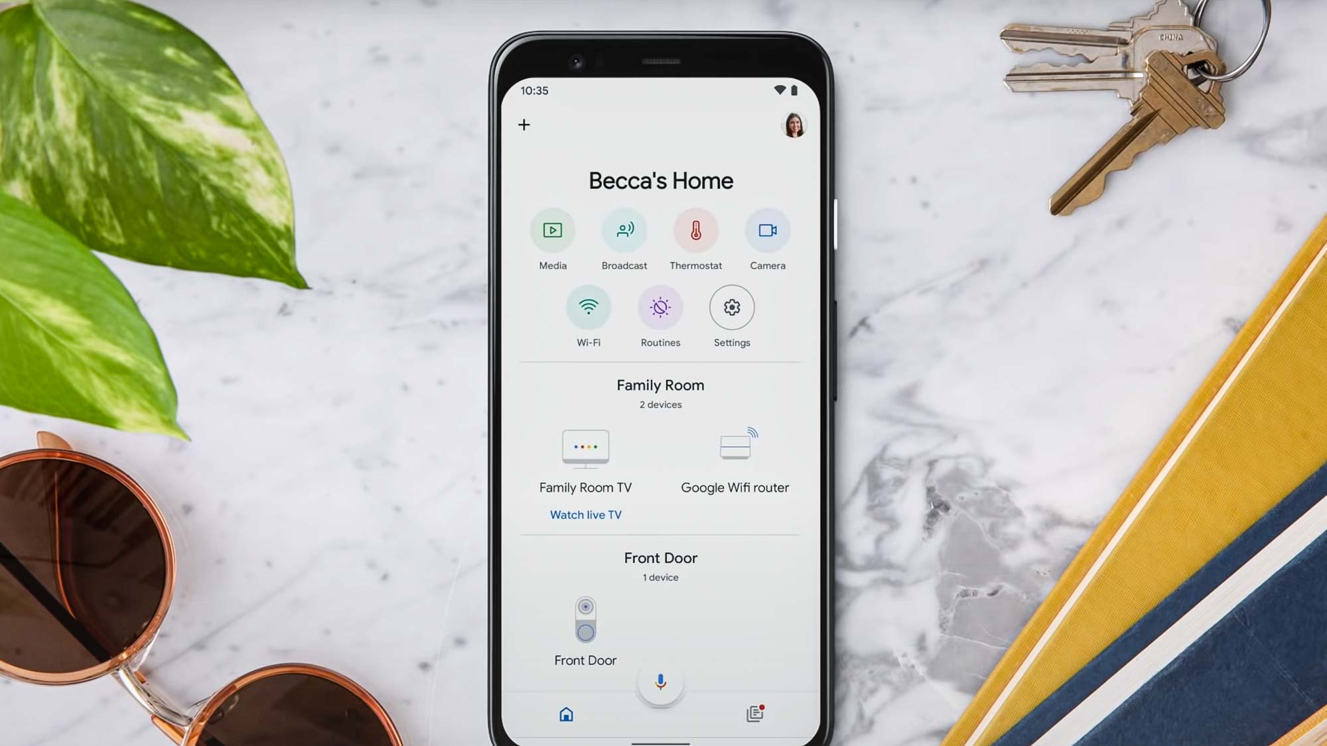Open the Media controls panel

[x=552, y=229]
